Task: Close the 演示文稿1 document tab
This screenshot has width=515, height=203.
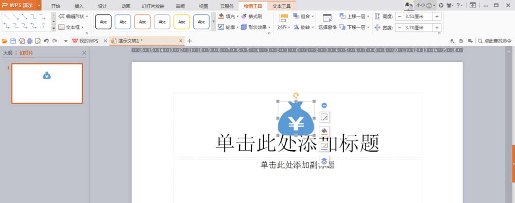Action: (x=181, y=41)
